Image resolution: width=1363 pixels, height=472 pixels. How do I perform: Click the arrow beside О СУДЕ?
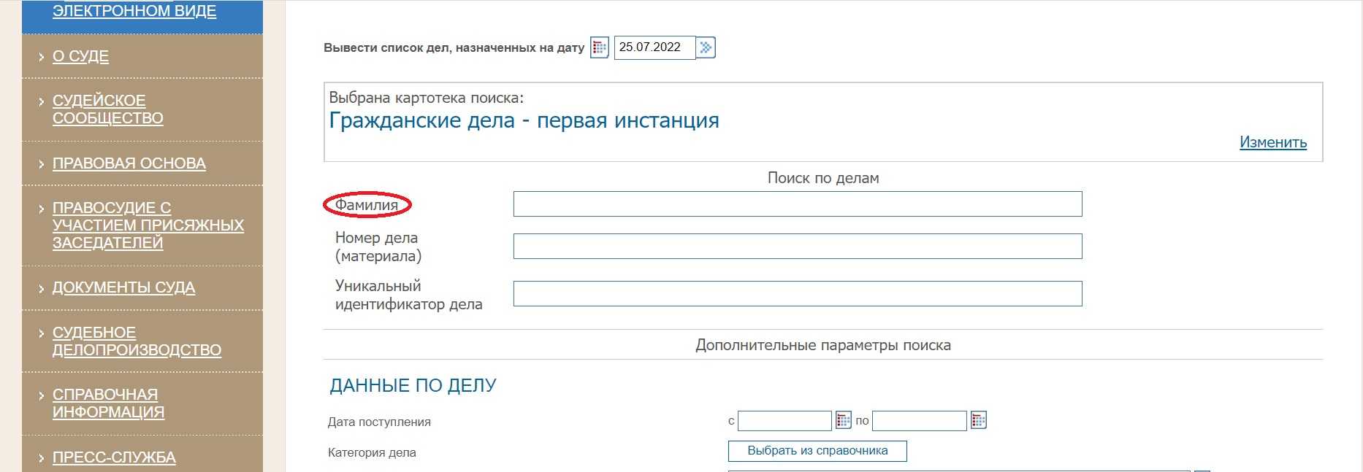(42, 56)
